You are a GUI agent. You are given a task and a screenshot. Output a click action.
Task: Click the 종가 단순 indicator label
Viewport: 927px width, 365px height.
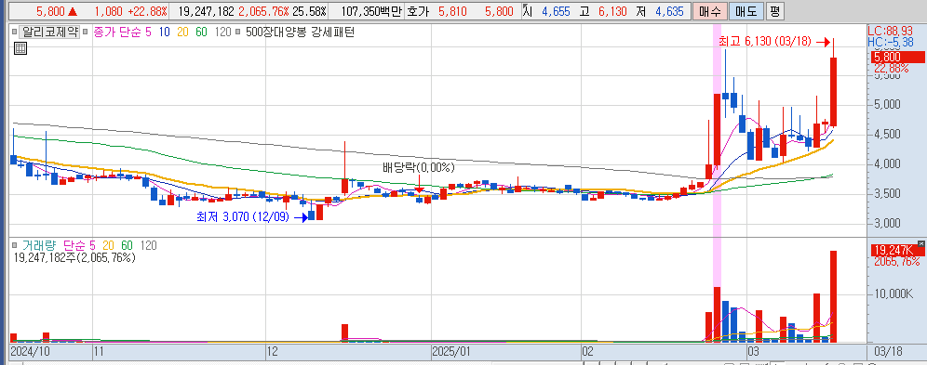[117, 33]
